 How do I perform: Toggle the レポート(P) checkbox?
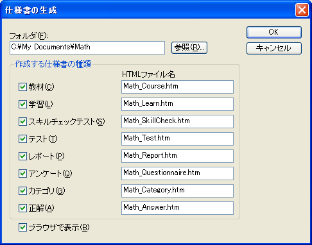click(22, 156)
